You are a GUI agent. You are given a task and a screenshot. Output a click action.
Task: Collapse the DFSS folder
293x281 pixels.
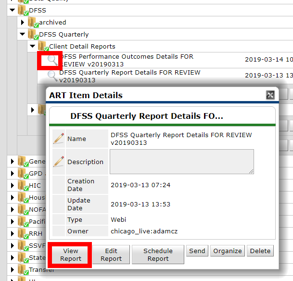(x=13, y=10)
